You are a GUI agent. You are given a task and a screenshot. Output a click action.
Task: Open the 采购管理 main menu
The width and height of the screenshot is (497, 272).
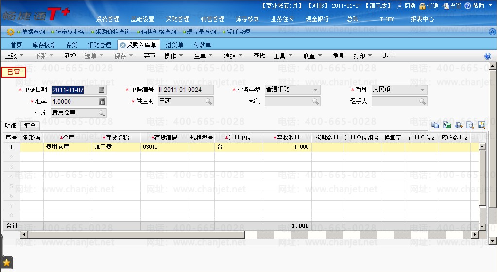coord(177,19)
